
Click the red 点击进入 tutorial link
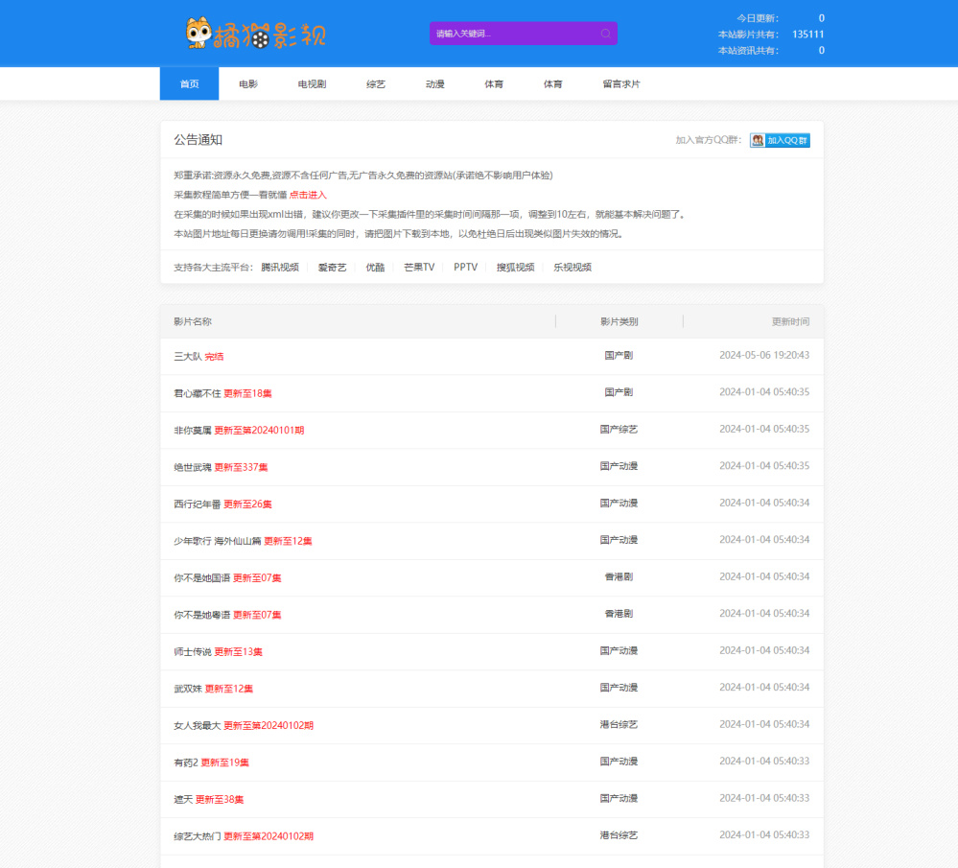[x=308, y=195]
